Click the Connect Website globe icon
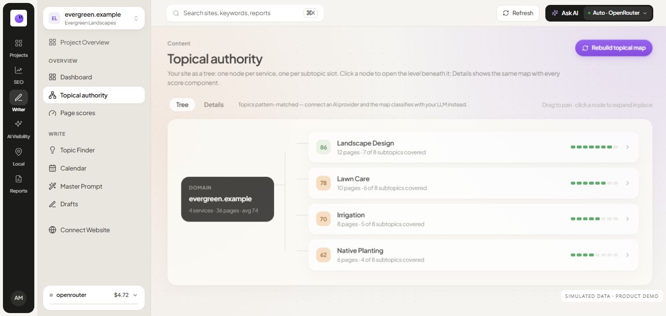 pos(52,230)
